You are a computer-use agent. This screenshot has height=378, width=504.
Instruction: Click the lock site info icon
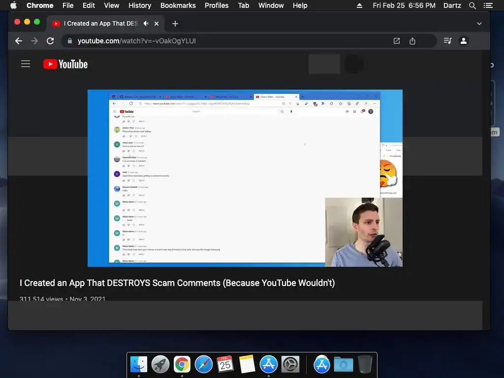69,41
